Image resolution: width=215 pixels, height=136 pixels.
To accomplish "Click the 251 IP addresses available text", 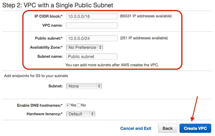I will [144, 38].
